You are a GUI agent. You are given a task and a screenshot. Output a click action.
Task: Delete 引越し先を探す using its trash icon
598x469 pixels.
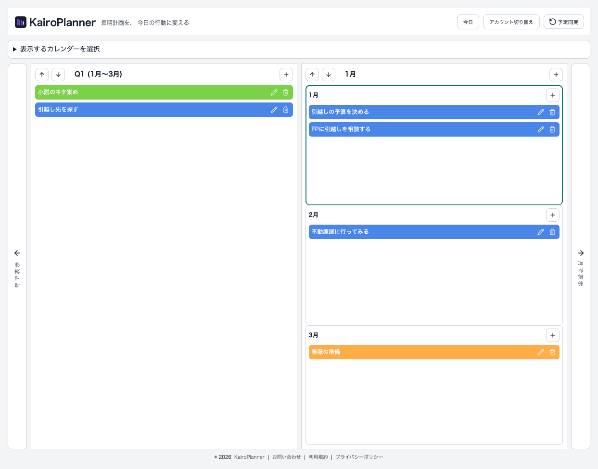pos(286,110)
